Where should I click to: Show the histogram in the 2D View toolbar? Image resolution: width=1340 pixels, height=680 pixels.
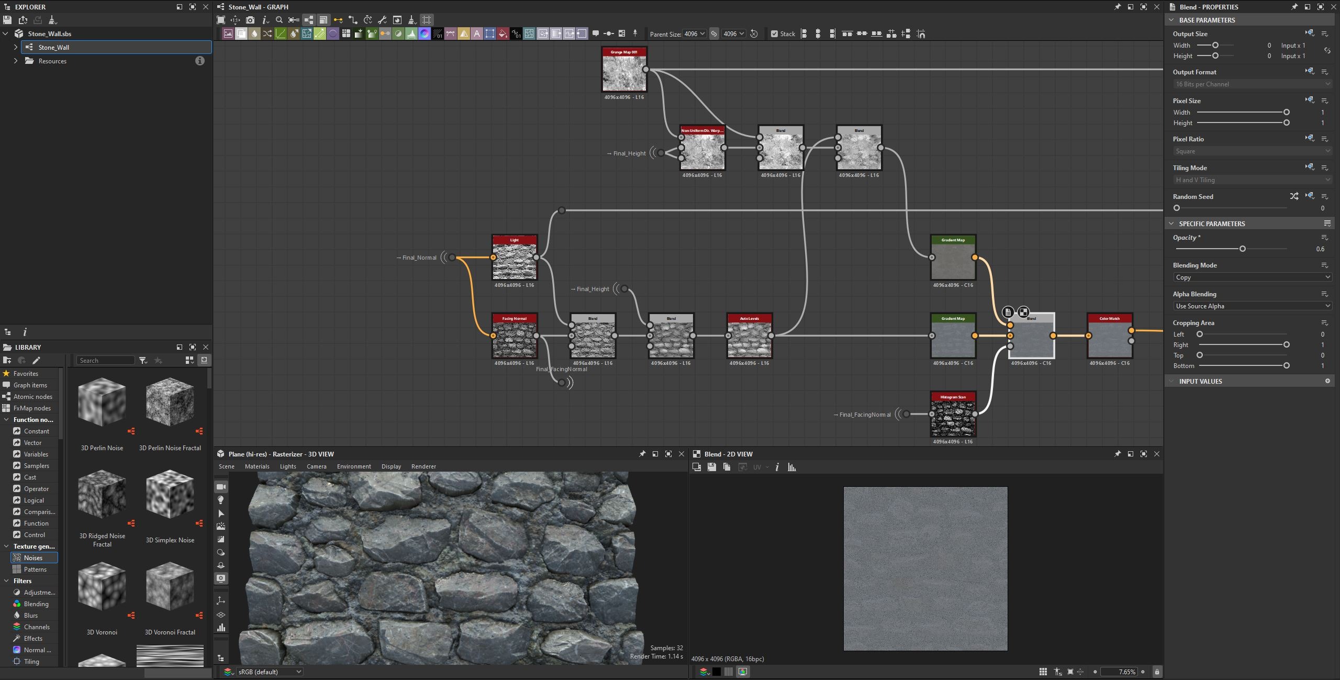point(792,467)
